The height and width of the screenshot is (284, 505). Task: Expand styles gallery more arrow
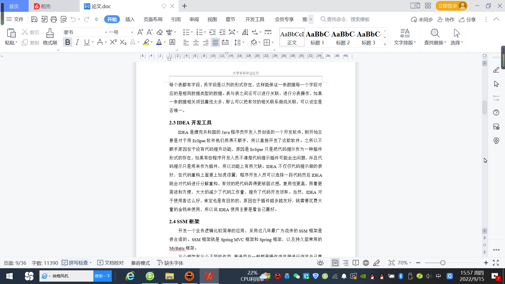(385, 44)
